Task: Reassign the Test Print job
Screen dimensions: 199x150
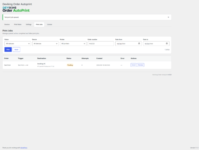Action: click(x=140, y=65)
